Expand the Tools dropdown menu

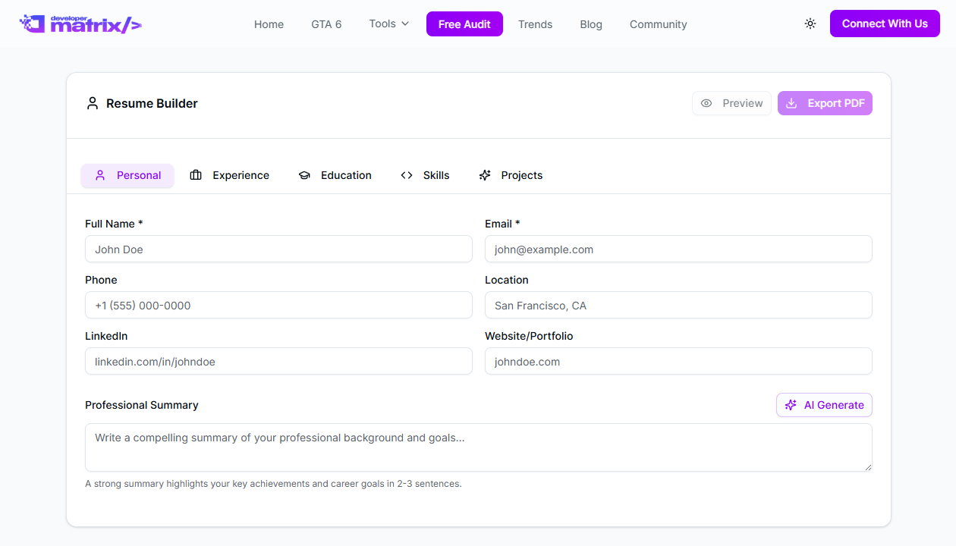[x=389, y=24]
